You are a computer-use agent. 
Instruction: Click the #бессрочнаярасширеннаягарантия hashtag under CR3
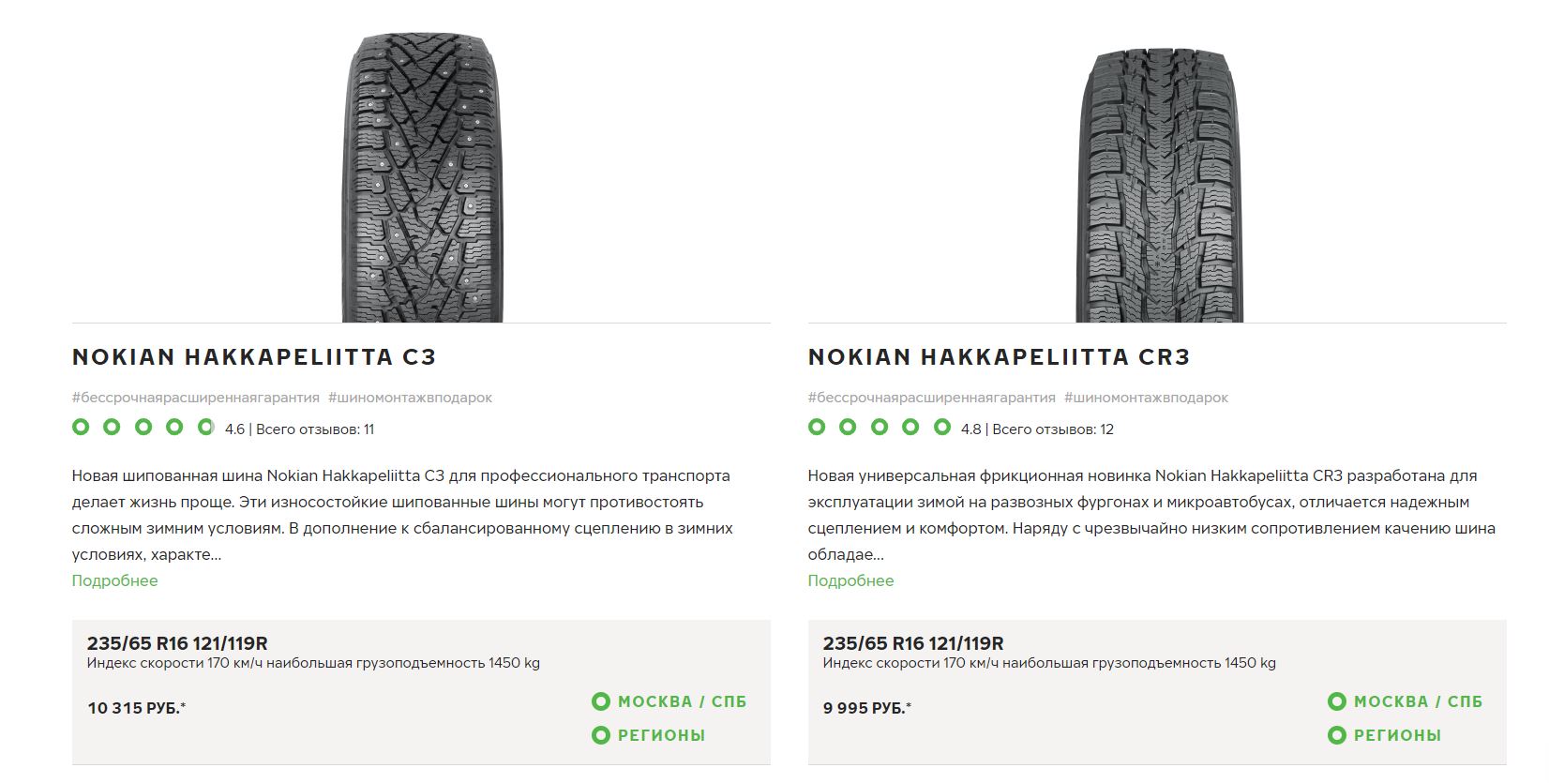coord(931,398)
